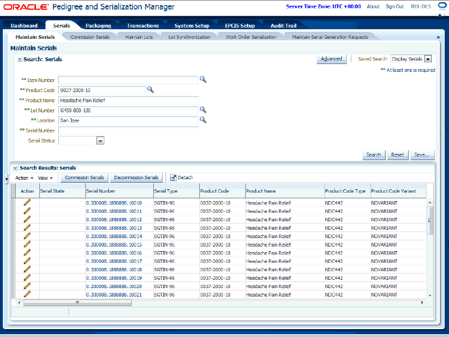Viewport: 449px width, 337px height.
Task: Edit serial ending 10018 via pencil icon
Action: point(27,269)
